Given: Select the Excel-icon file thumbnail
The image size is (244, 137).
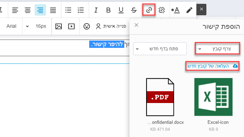Looking at the screenshot, I should [x=213, y=97].
